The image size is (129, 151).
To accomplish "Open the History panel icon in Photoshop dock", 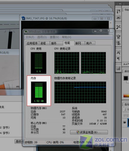I will [118, 11].
